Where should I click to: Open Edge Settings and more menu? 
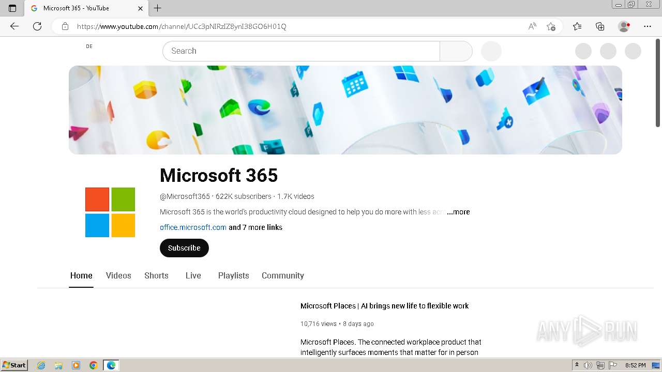(x=648, y=26)
